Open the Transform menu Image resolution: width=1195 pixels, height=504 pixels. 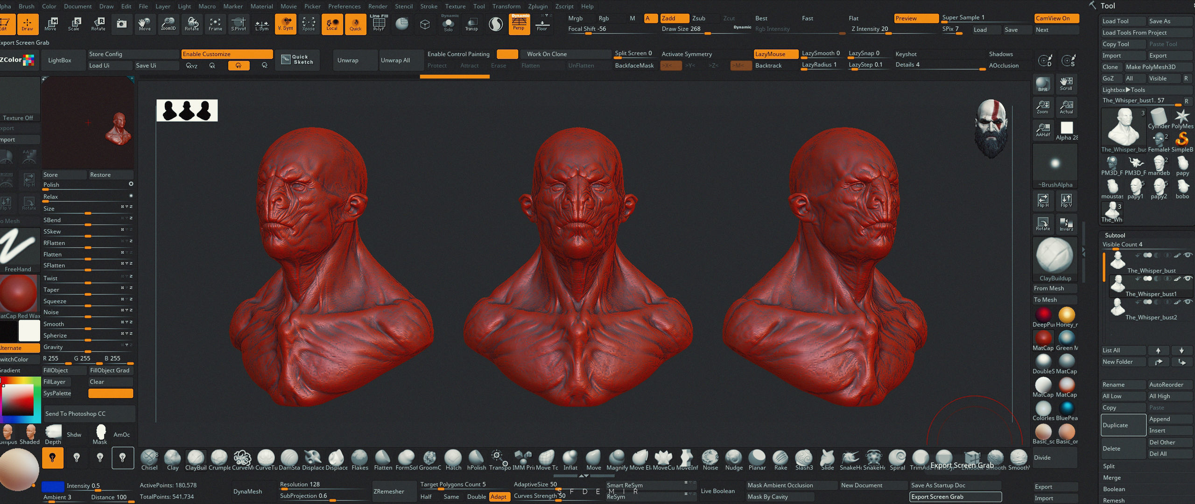point(506,6)
